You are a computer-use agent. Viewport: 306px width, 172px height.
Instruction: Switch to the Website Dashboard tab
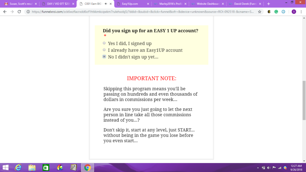[x=208, y=4]
